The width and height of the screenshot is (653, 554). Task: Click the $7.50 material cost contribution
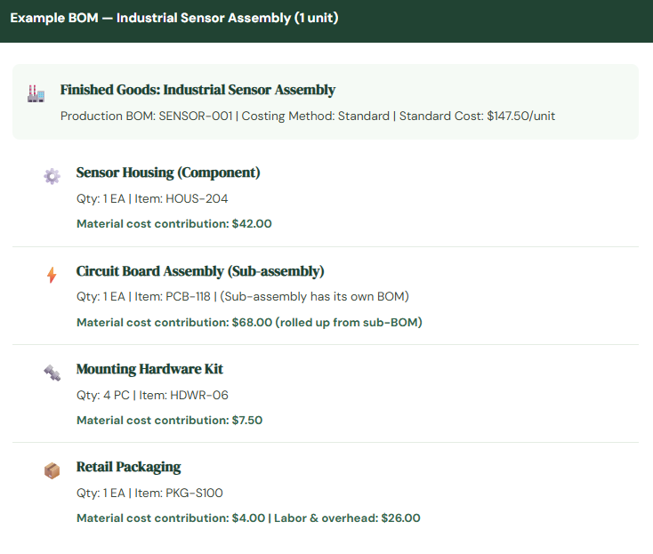click(x=169, y=420)
